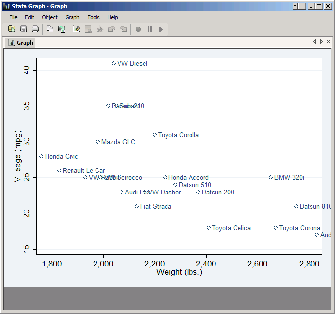Open the Edit menu
The image size is (335, 314).
[29, 17]
